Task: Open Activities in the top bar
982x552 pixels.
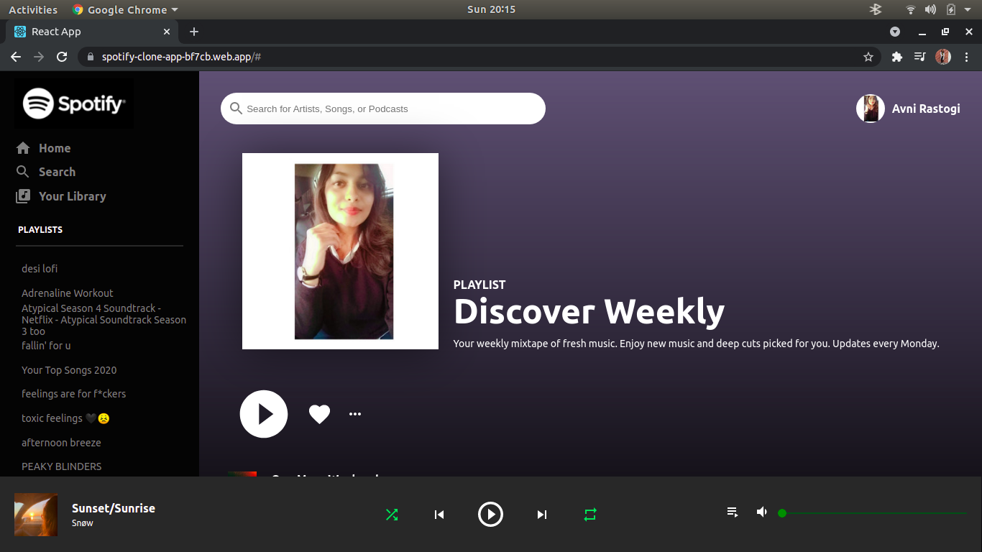Action: (x=32, y=9)
